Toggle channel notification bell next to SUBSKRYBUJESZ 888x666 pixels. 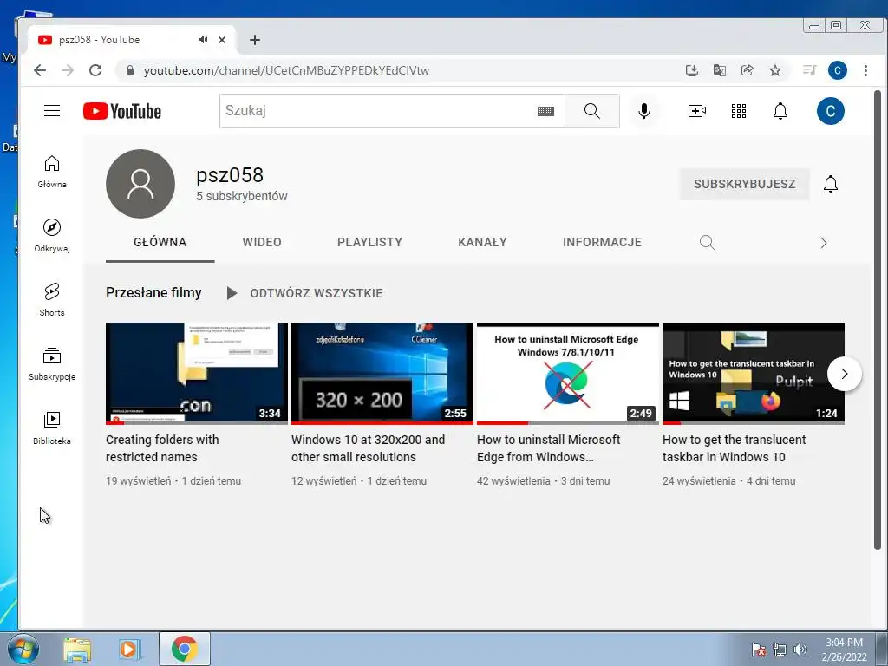830,184
